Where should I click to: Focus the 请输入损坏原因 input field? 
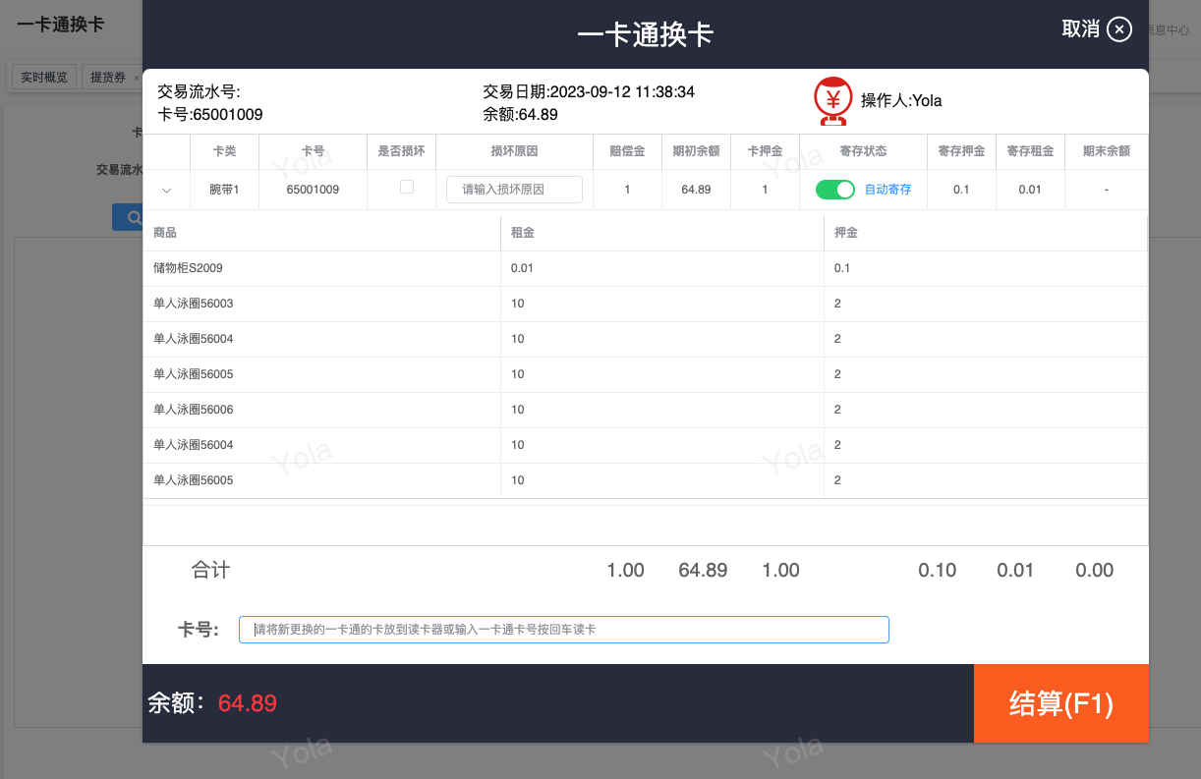pos(514,190)
